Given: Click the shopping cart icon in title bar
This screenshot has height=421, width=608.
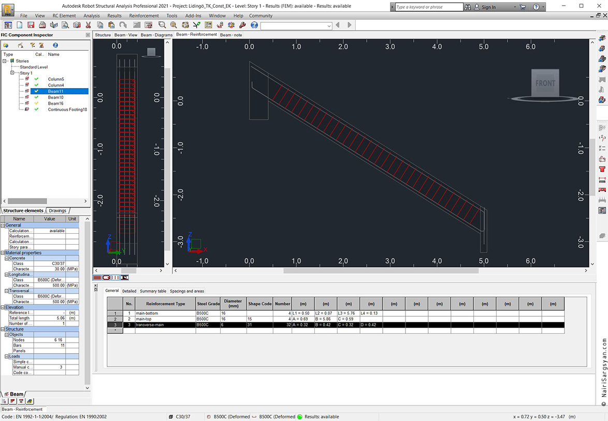Looking at the screenshot, I should (523, 7).
